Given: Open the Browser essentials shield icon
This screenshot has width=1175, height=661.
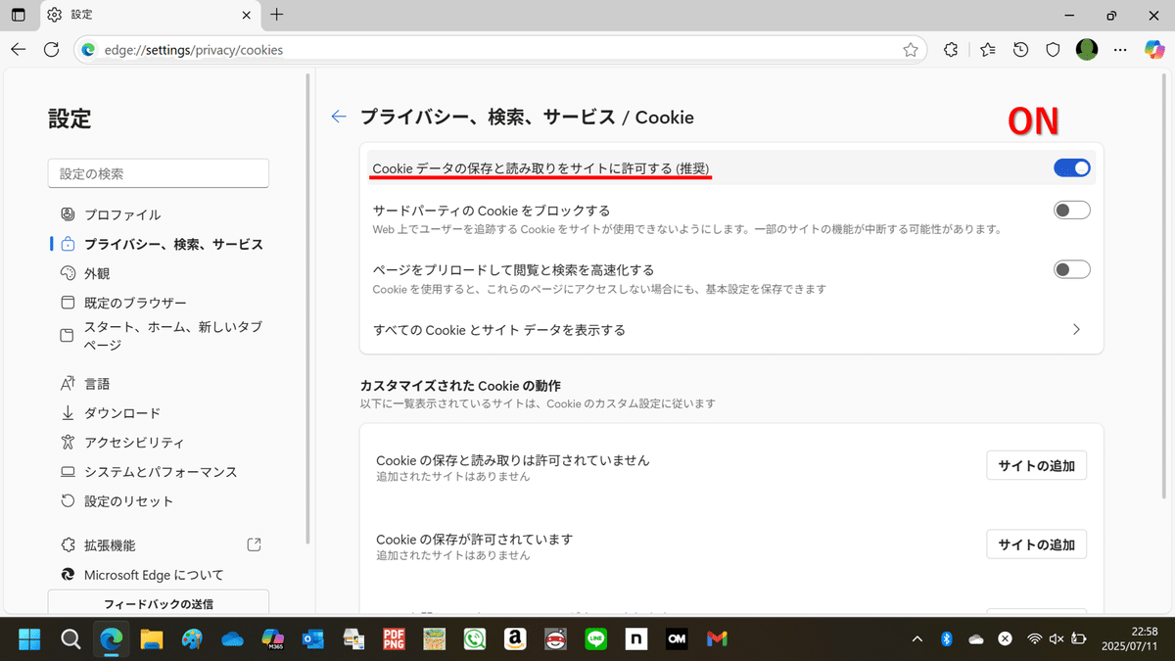Looking at the screenshot, I should [x=1054, y=49].
